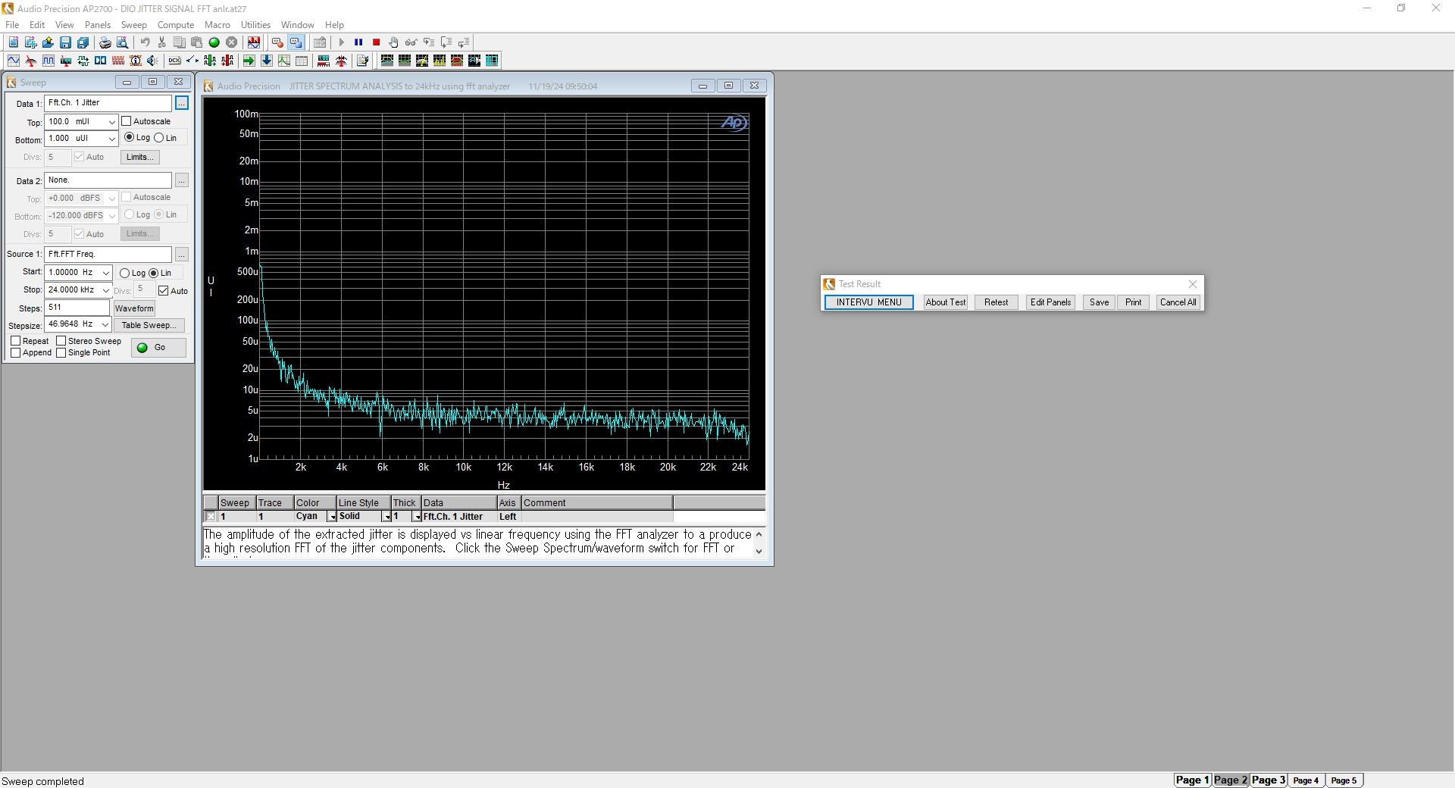This screenshot has width=1455, height=788.
Task: Open the File menu
Action: pos(12,25)
